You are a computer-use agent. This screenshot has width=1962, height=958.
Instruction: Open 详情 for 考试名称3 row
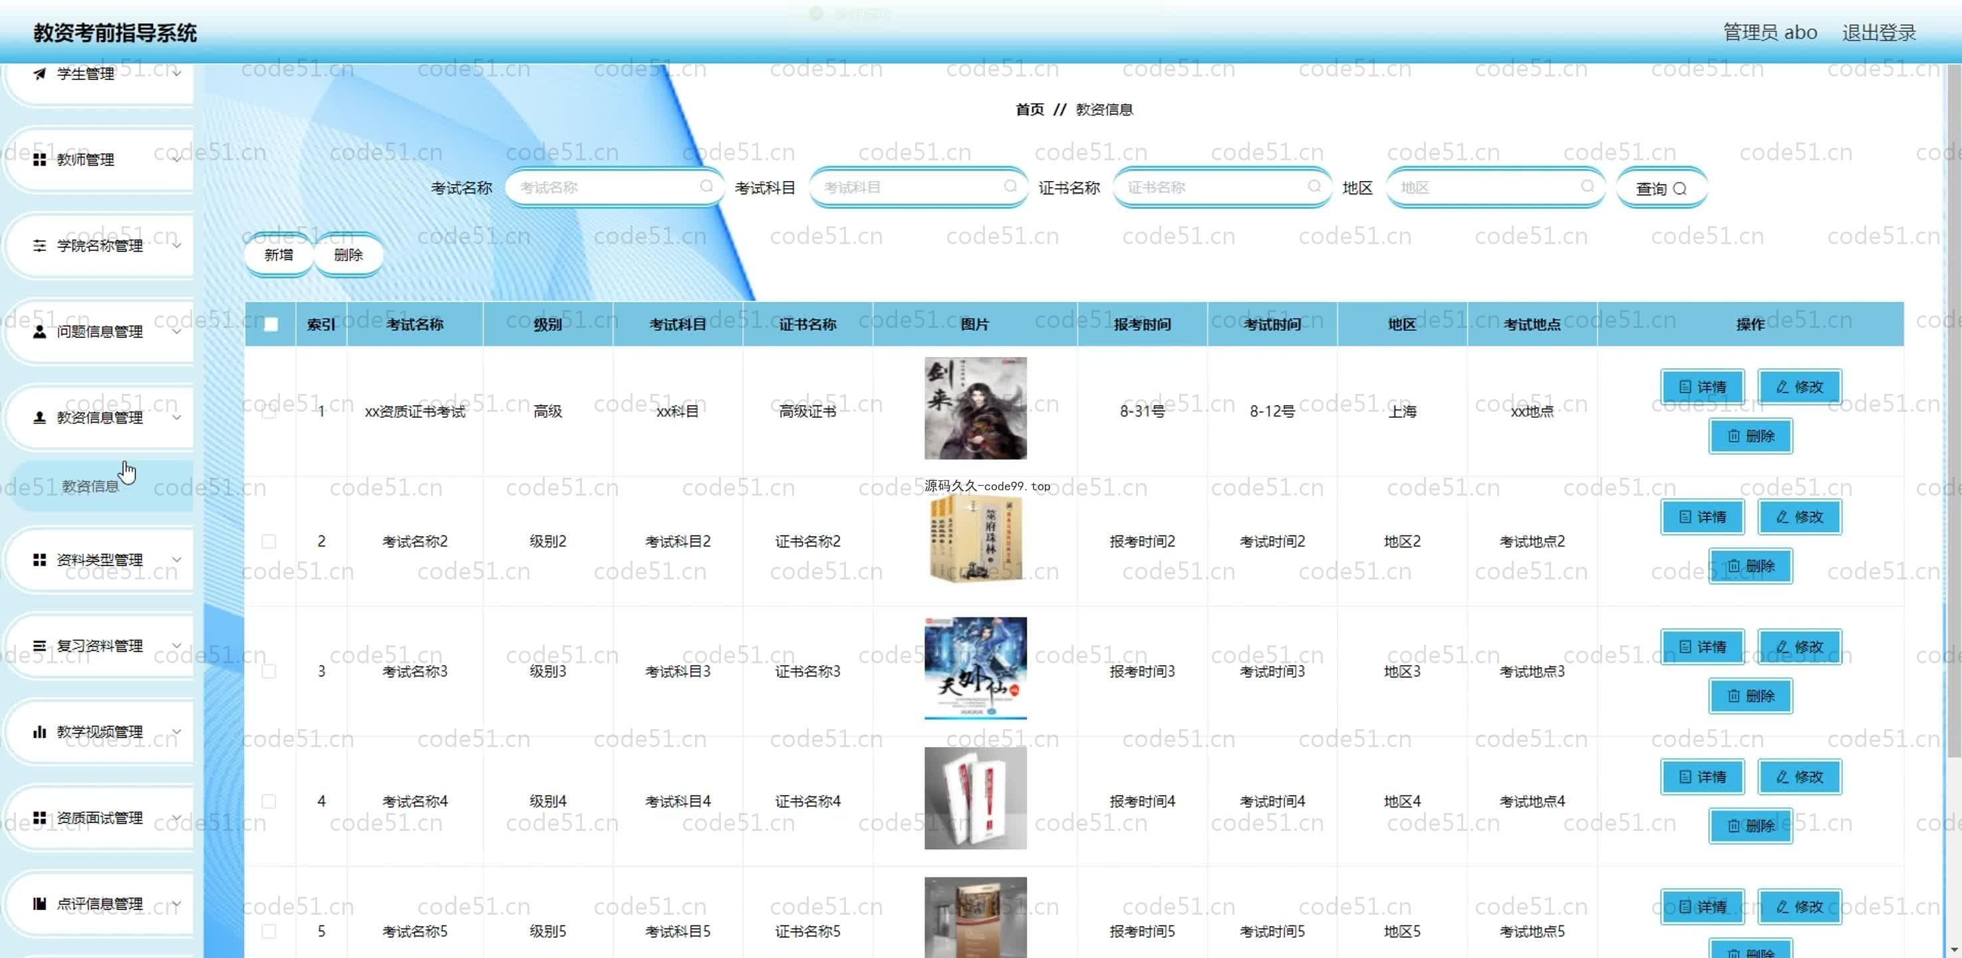(1702, 647)
